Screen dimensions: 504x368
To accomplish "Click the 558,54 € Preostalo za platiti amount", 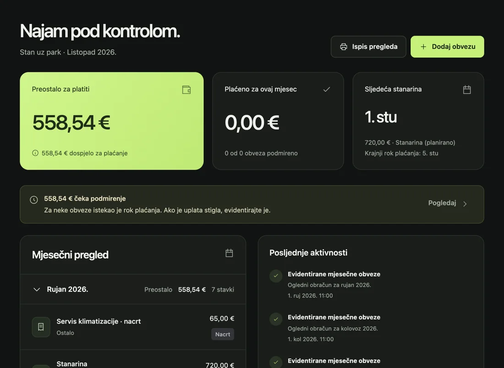I will pos(71,122).
